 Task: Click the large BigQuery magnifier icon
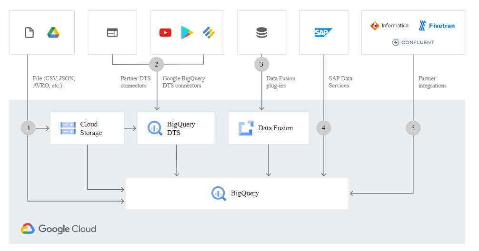tap(219, 193)
